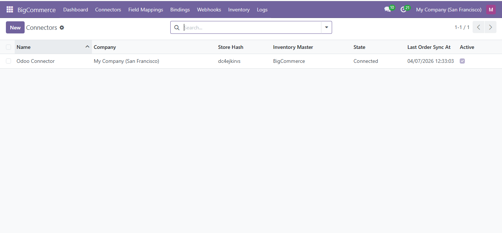502x233 pixels.
Task: Open the Field Mappings menu
Action: [x=146, y=9]
